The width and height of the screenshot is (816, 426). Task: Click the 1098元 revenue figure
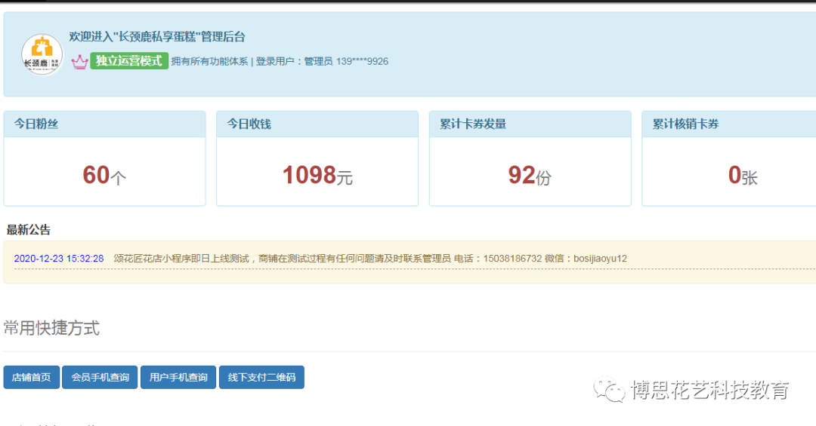tap(317, 175)
